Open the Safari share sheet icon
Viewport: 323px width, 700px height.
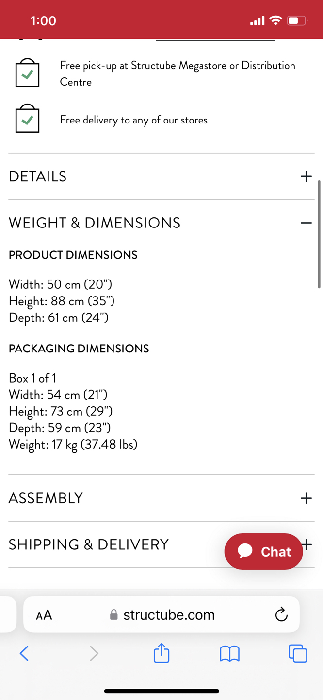[x=161, y=652]
